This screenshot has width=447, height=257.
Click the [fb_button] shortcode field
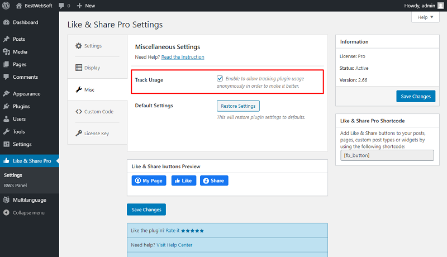click(387, 155)
